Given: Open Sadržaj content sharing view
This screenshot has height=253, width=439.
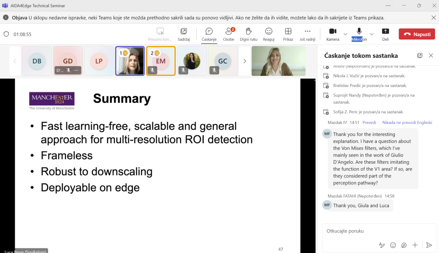Looking at the screenshot, I should click(183, 34).
